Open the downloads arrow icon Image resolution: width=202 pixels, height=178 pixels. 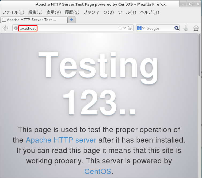pyautogui.click(x=186, y=28)
